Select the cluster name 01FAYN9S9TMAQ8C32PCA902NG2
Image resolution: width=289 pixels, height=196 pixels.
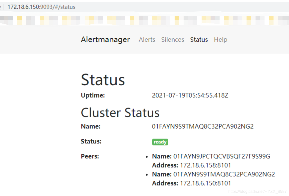coord(203,126)
